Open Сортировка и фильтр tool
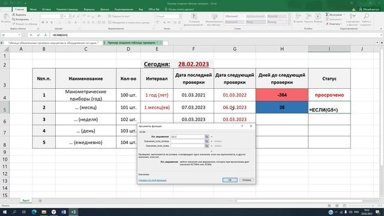This screenshot has height=216, width=384. pyautogui.click(x=353, y=20)
